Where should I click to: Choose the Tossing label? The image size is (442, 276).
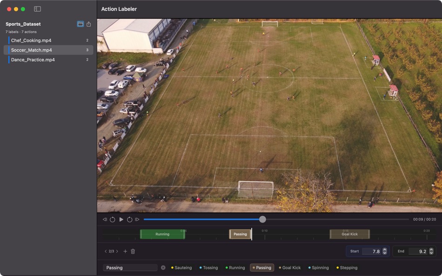208,268
